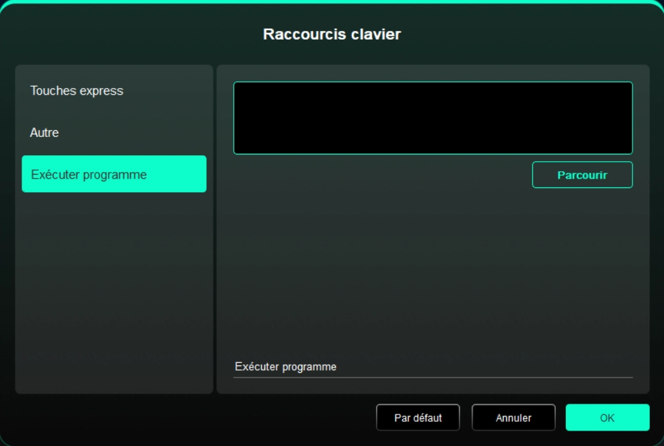
Task: Place the cursor in the large black text area
Action: pyautogui.click(x=432, y=118)
